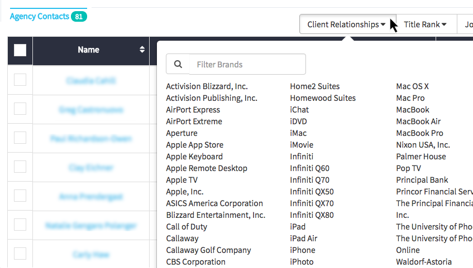Select the iPhone brand
Screen dimensions: 473x268
pos(303,251)
